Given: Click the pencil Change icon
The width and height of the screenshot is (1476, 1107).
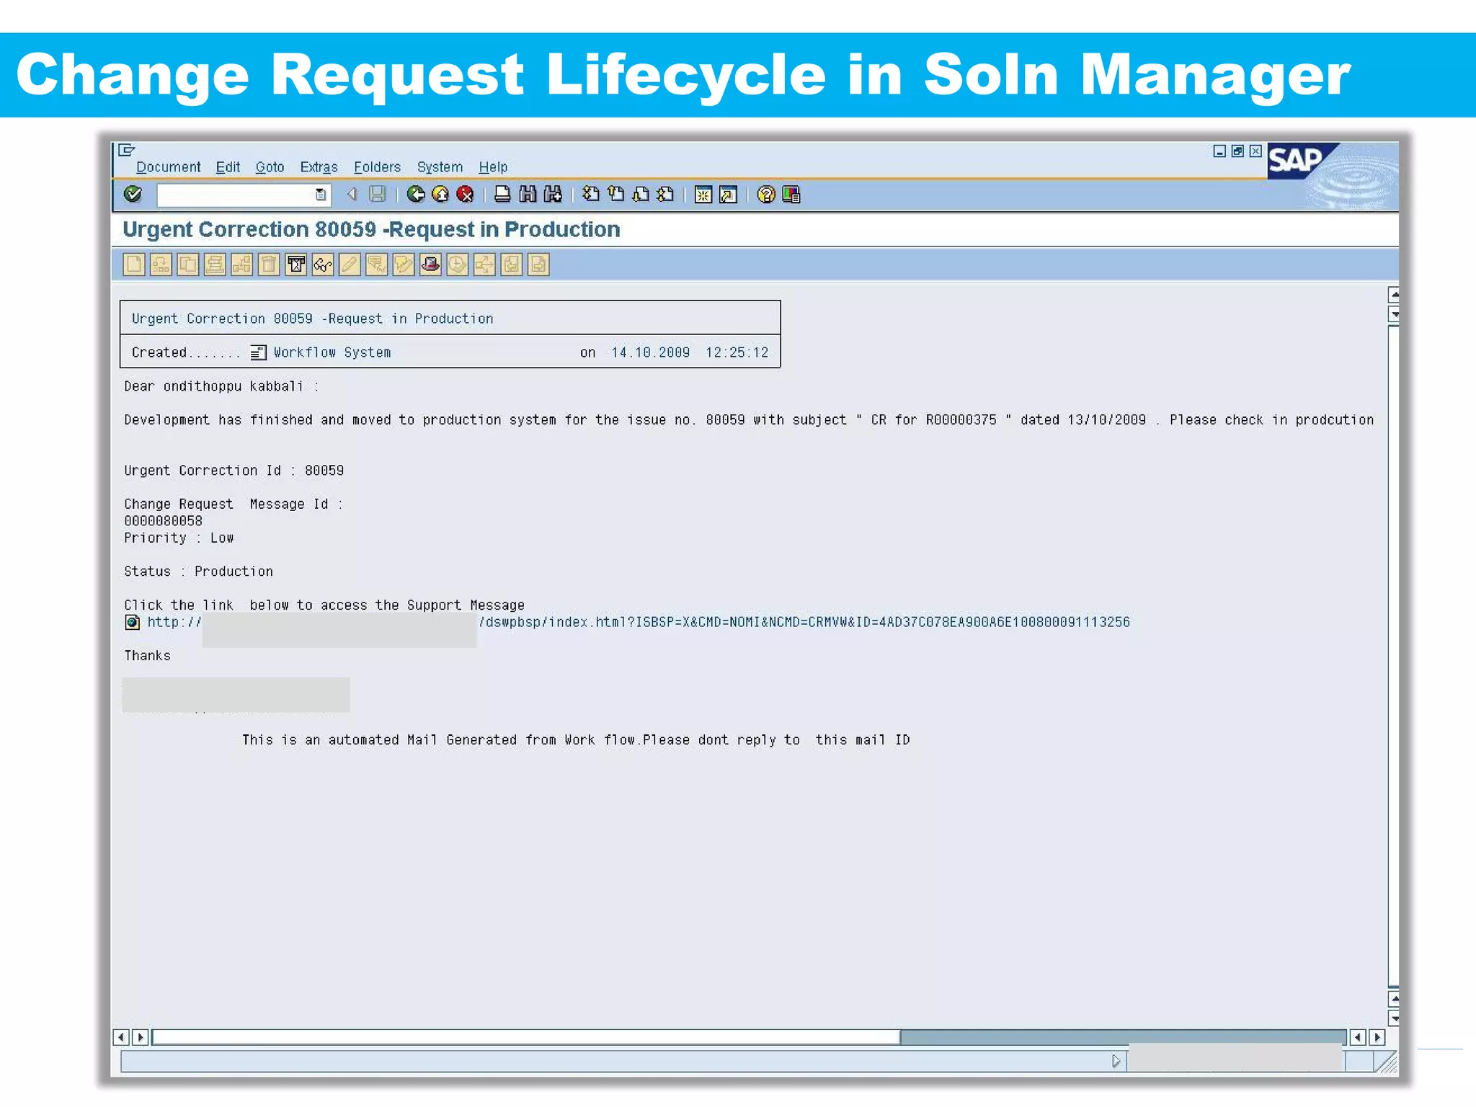Looking at the screenshot, I should coord(350,264).
